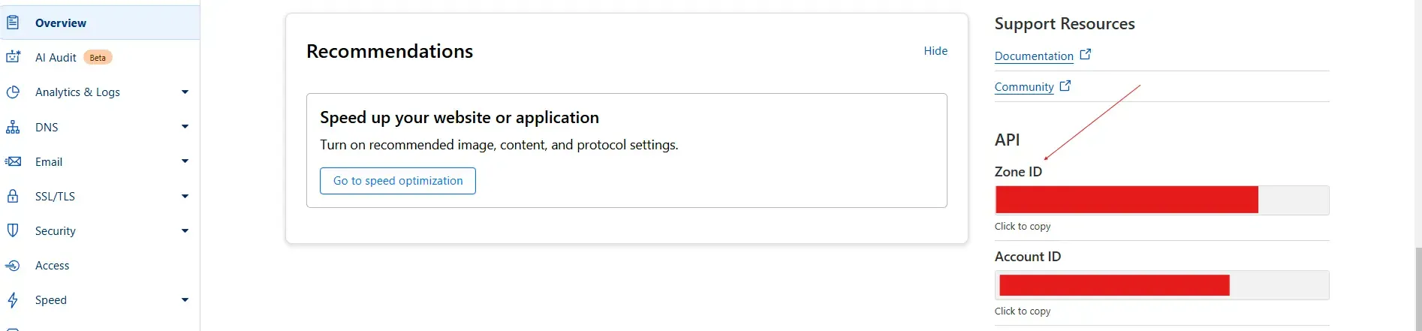Open the Documentation support link
1422x331 pixels.
tap(1034, 56)
